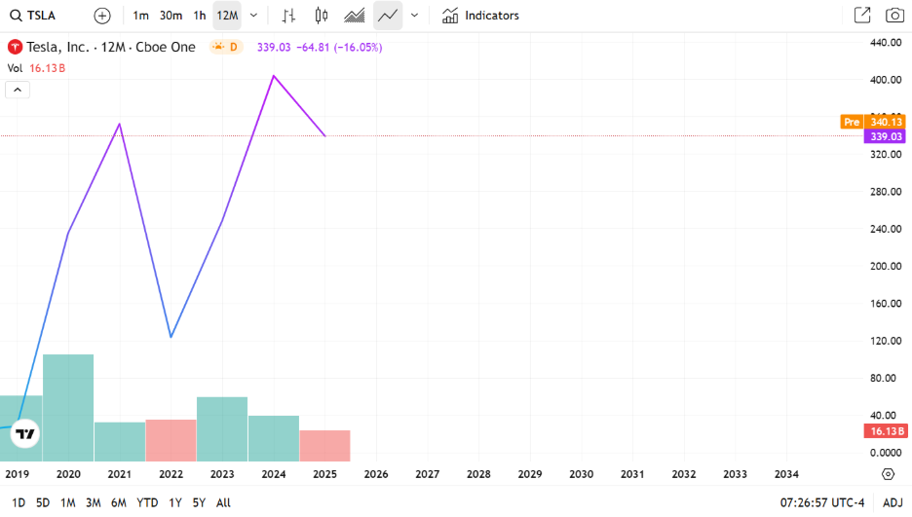Open chart settings gear icon
The image size is (912, 517).
tap(889, 474)
